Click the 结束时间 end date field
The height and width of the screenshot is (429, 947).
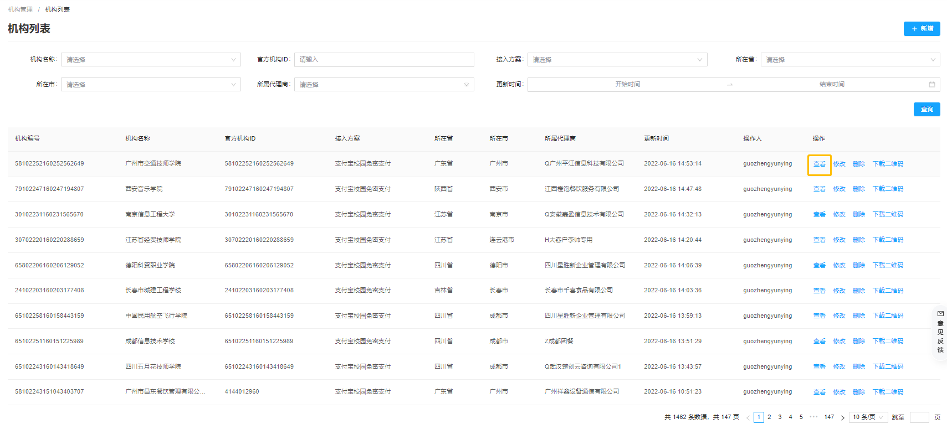pos(832,85)
